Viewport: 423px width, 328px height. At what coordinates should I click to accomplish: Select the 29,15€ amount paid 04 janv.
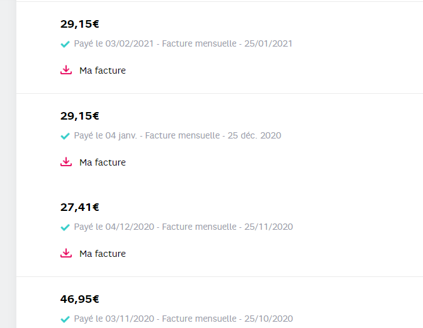point(80,116)
